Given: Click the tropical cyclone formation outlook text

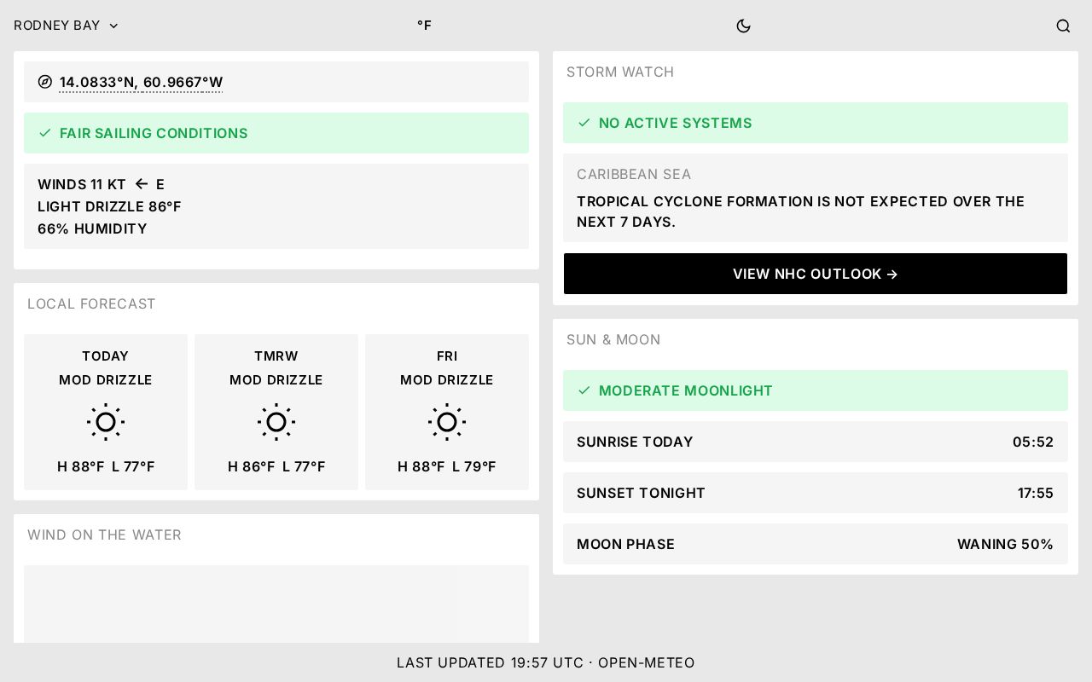Looking at the screenshot, I should coord(800,211).
